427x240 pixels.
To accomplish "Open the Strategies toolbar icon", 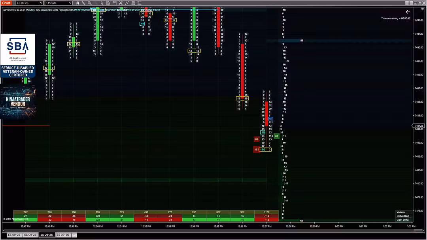I will point(133,3).
